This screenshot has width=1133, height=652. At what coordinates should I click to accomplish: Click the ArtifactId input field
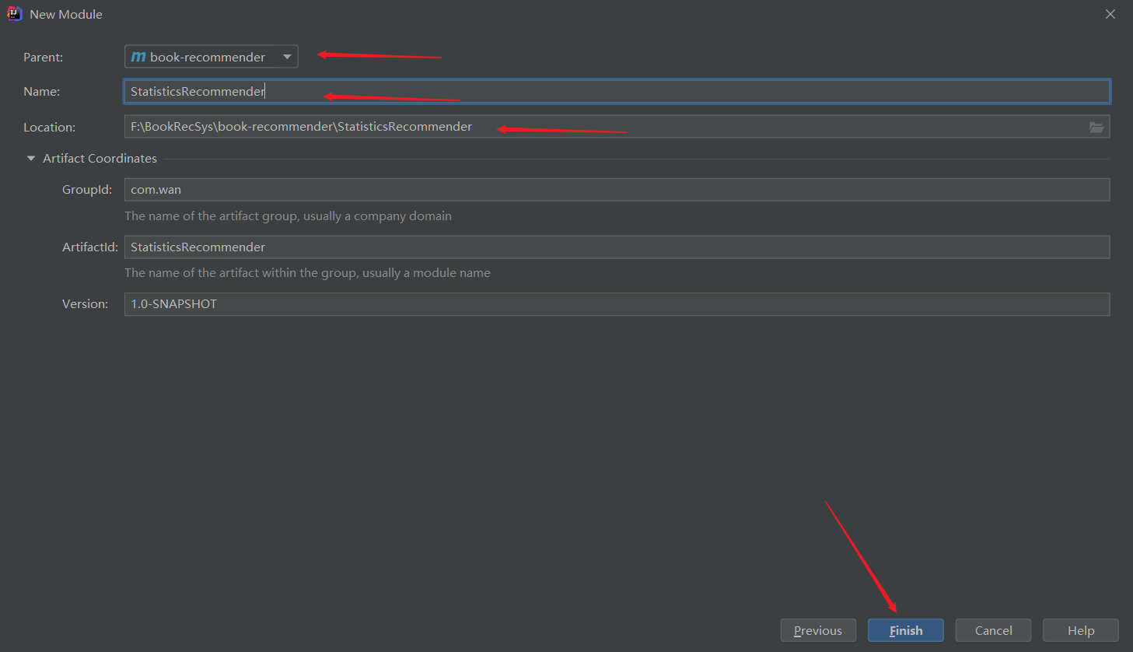617,247
